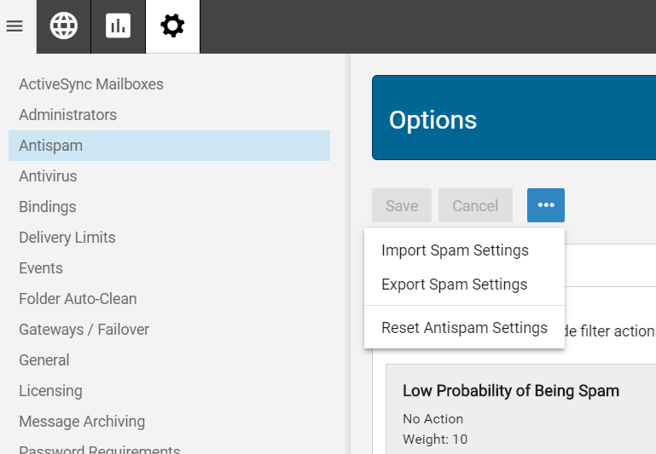Choose Import Spam Settings from menu
This screenshot has height=454, width=656.
click(455, 250)
